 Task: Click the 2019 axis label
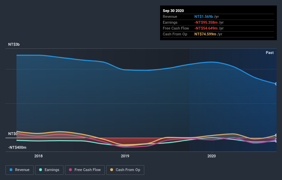click(125, 156)
